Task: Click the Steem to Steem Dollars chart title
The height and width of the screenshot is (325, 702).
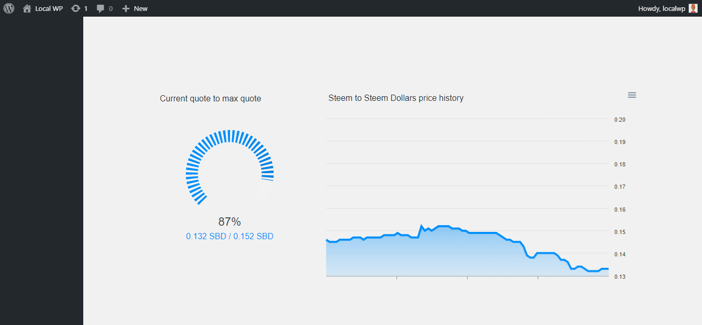Action: [x=395, y=98]
